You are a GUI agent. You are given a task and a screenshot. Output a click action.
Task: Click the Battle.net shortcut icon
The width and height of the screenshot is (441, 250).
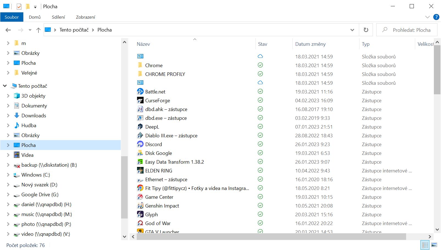pyautogui.click(x=140, y=92)
